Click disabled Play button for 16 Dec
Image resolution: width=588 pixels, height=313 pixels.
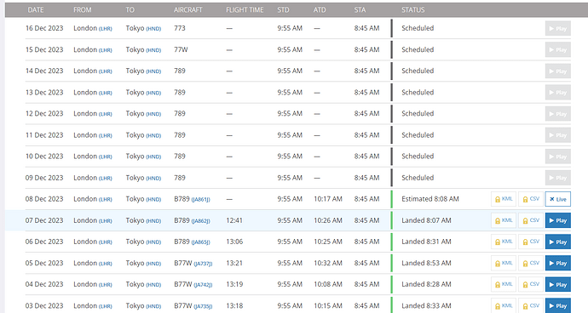pyautogui.click(x=558, y=28)
